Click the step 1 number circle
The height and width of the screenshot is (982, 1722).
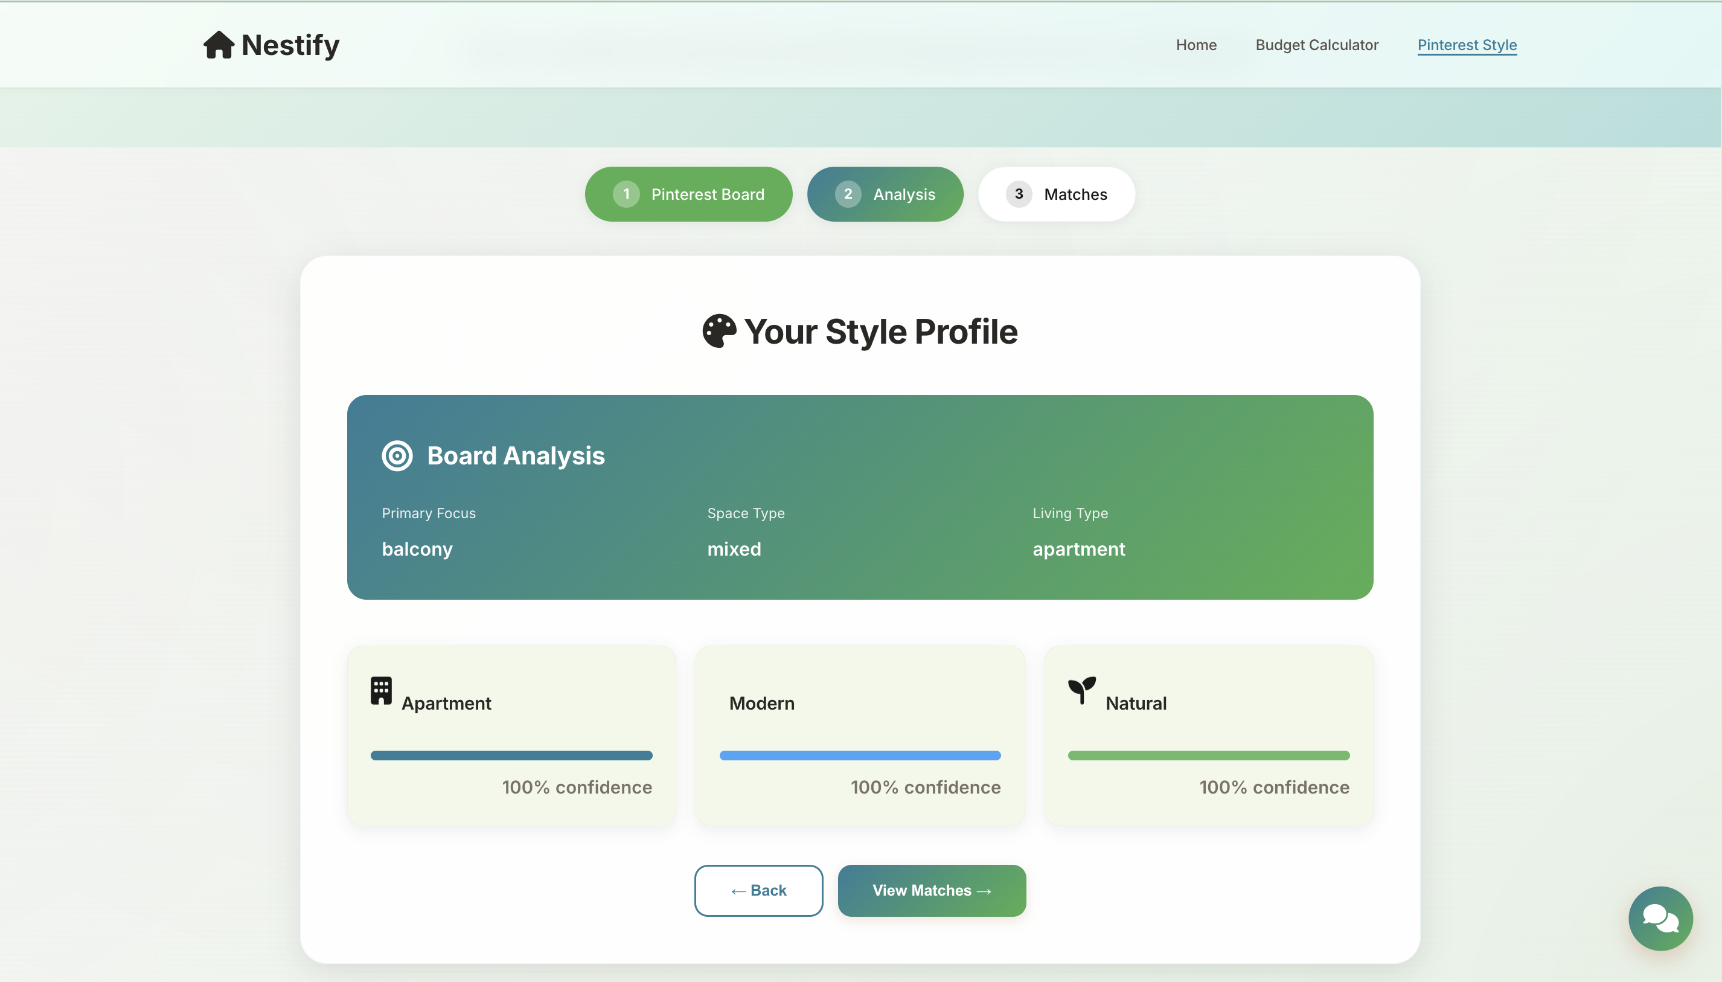[x=626, y=194]
